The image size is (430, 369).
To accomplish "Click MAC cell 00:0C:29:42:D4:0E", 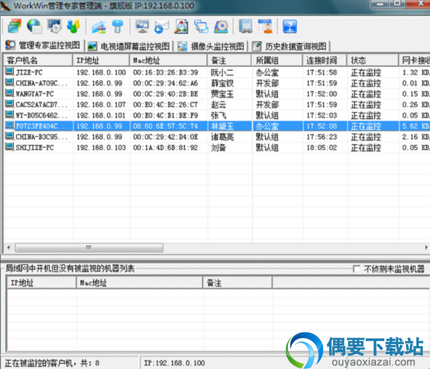I will pos(165,137).
